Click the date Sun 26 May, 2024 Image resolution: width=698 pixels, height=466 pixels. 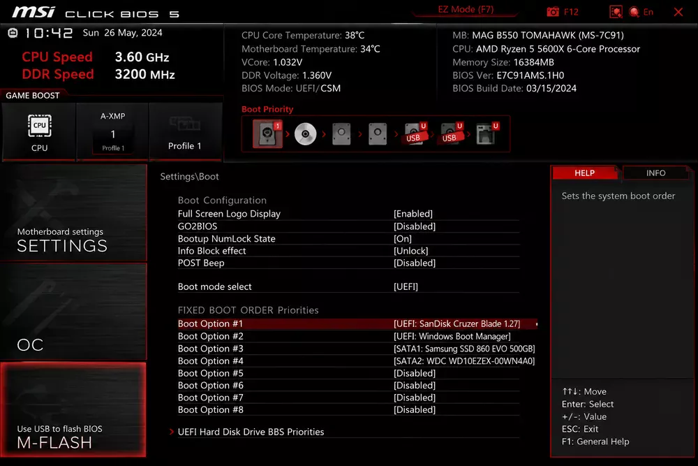click(x=122, y=33)
